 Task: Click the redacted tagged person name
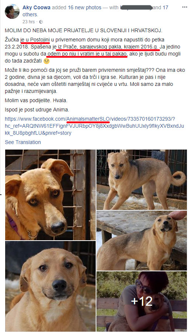[136, 7]
